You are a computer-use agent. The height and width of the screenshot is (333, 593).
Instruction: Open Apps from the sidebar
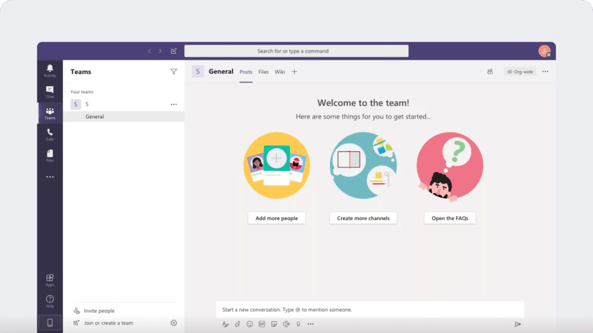[50, 279]
